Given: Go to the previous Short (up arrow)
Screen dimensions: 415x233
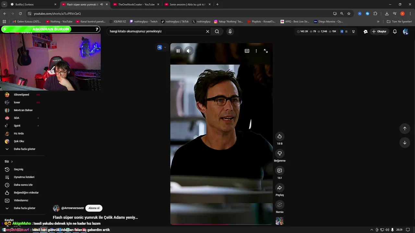Looking at the screenshot, I should pos(405,128).
